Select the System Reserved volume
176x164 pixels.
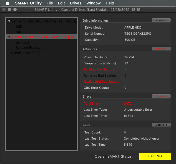pyautogui.click(x=41, y=47)
